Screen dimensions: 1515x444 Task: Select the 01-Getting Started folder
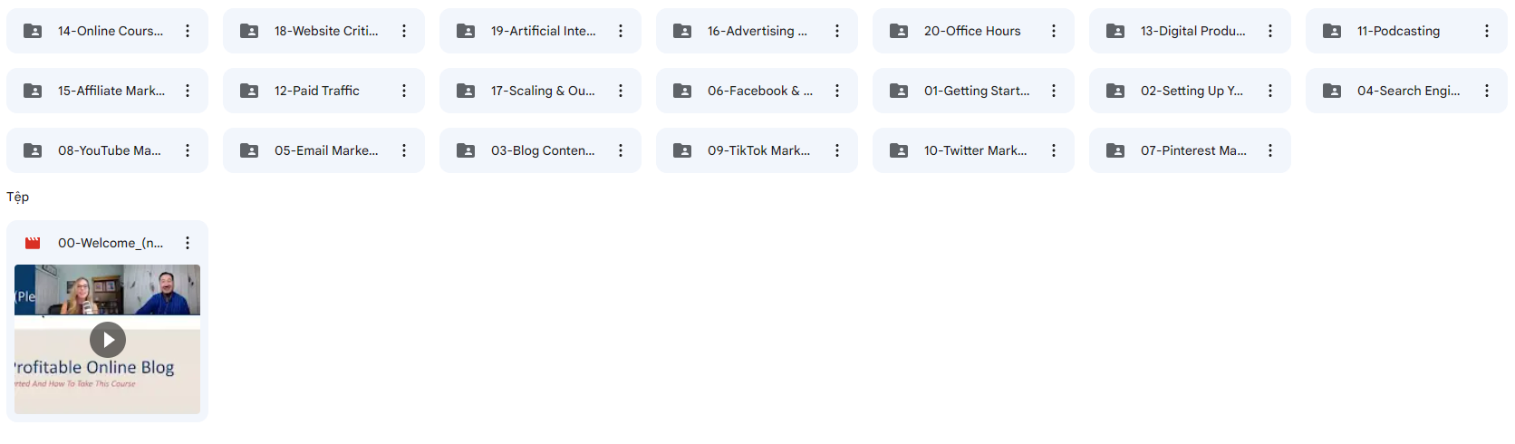click(973, 91)
